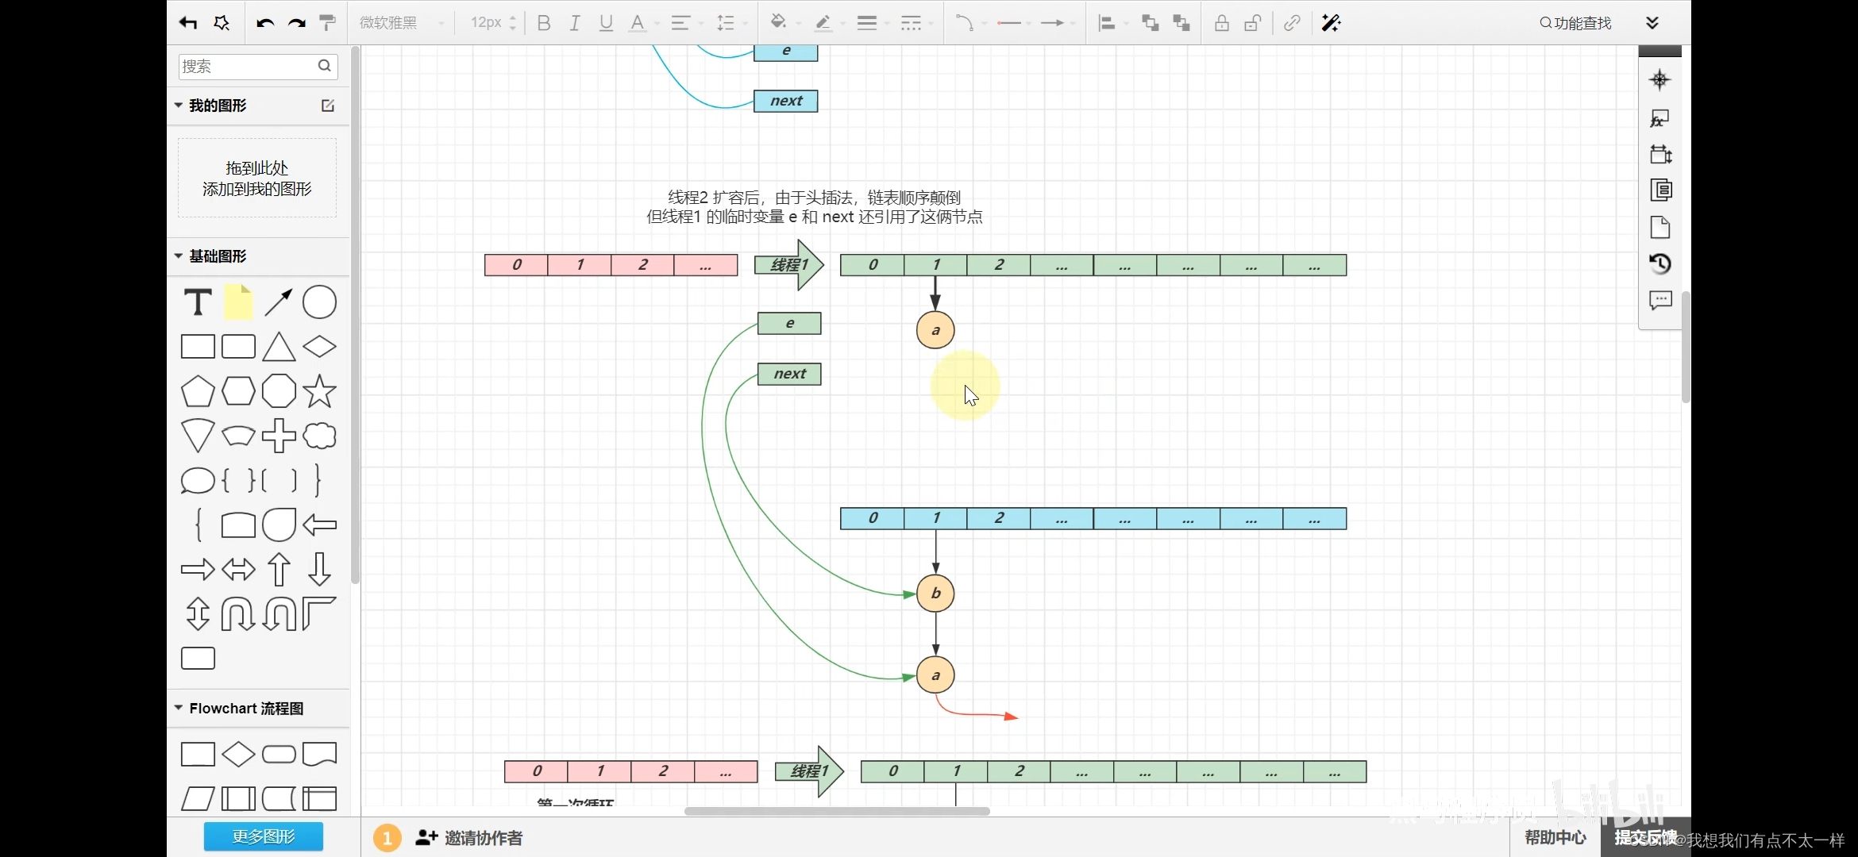Open the fill color bucket picker

click(778, 22)
